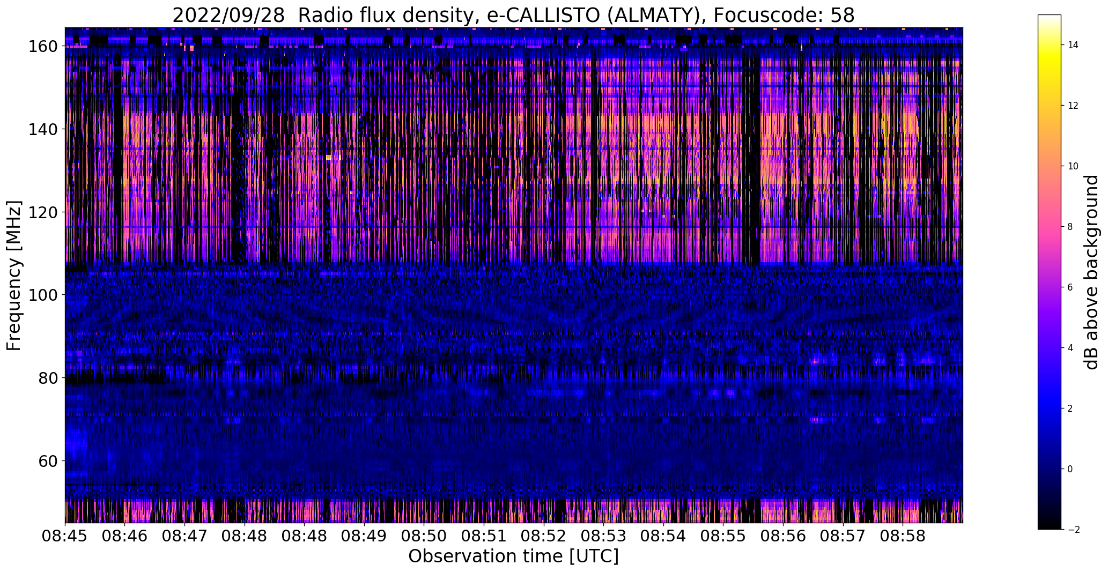Click the 140 tick on frequency axis
This screenshot has width=1108, height=572.
click(x=43, y=129)
